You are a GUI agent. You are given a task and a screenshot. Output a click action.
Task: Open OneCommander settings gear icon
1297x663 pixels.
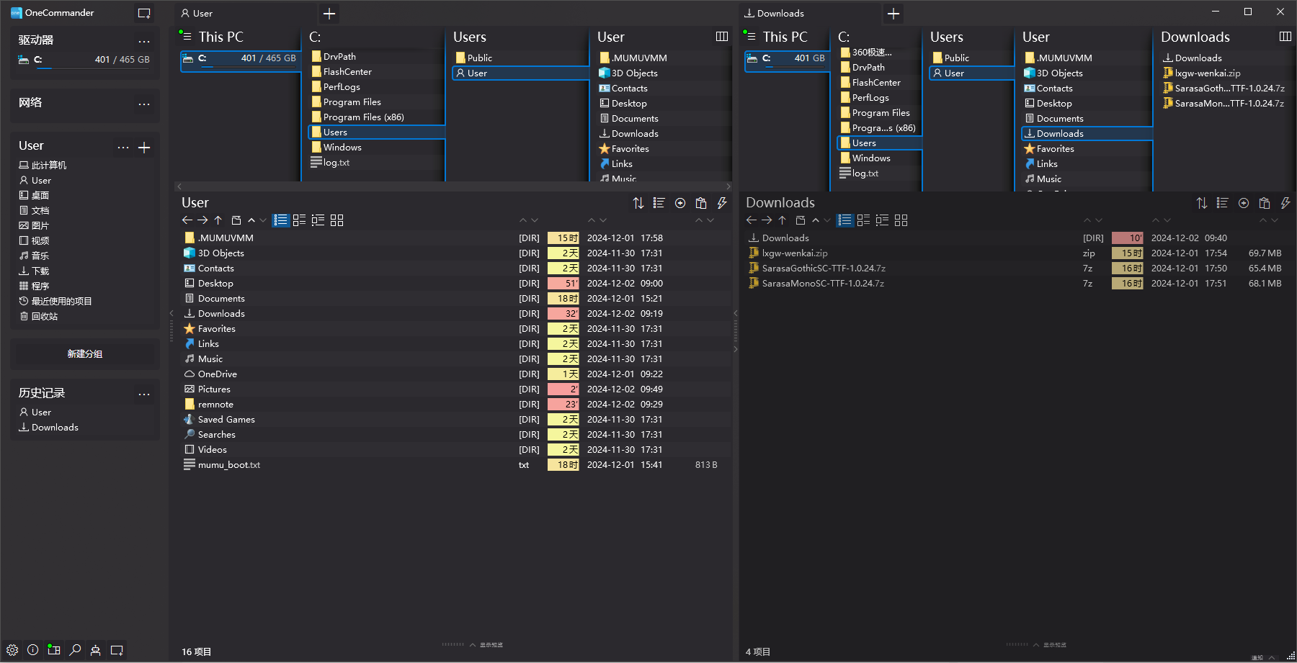pyautogui.click(x=12, y=650)
